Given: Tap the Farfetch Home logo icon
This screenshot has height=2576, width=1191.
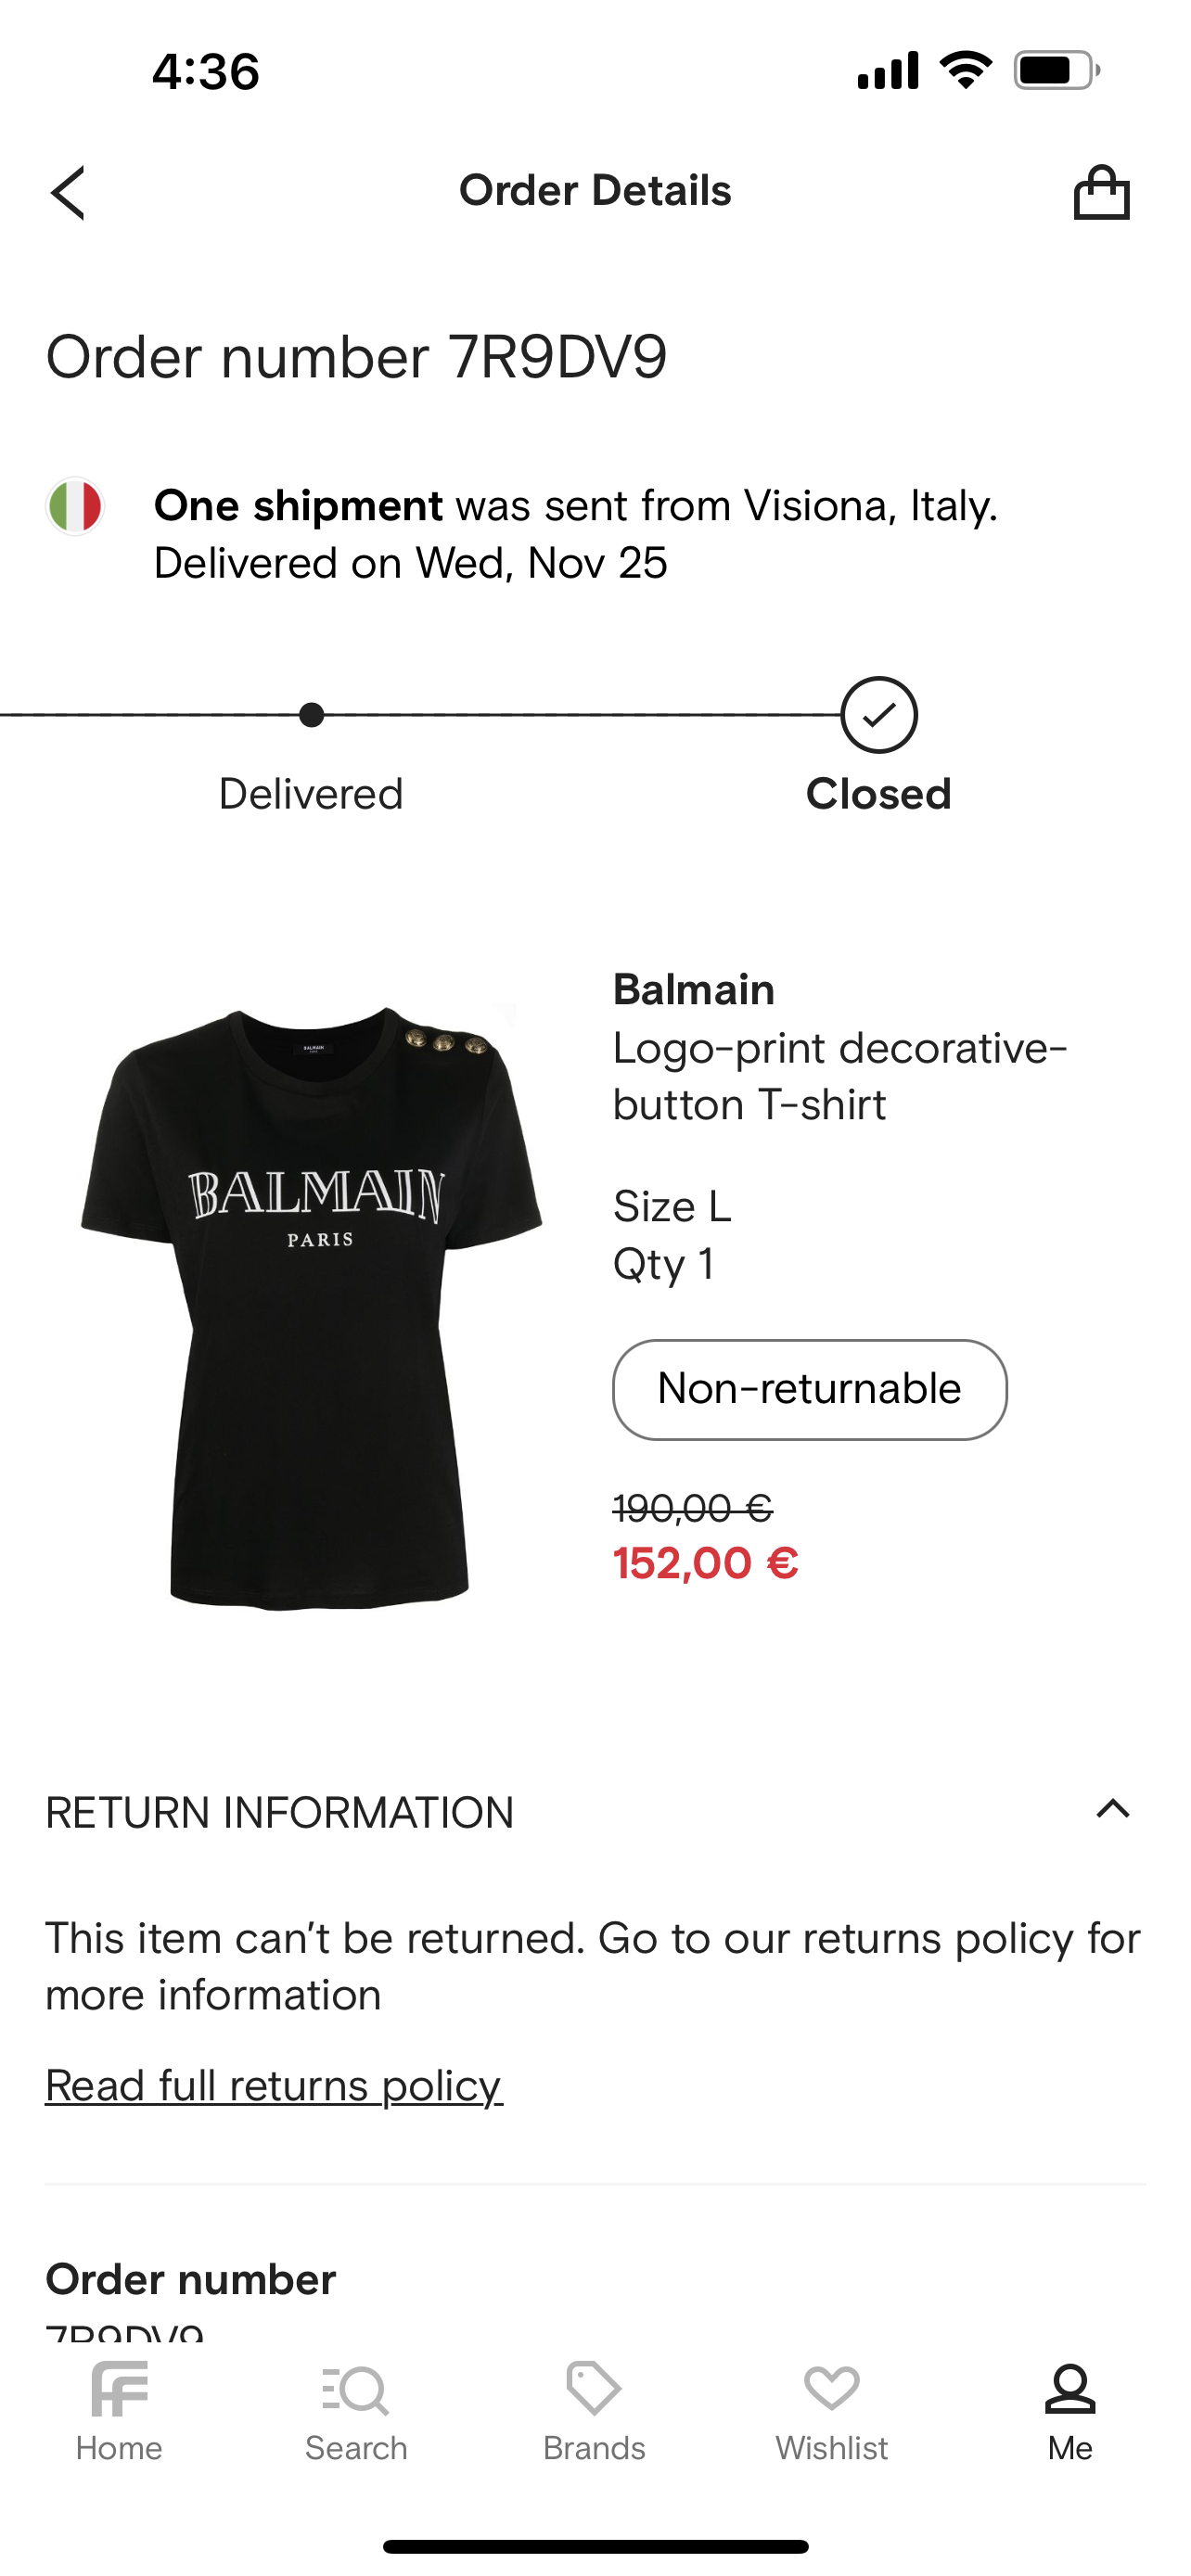Looking at the screenshot, I should [119, 2389].
